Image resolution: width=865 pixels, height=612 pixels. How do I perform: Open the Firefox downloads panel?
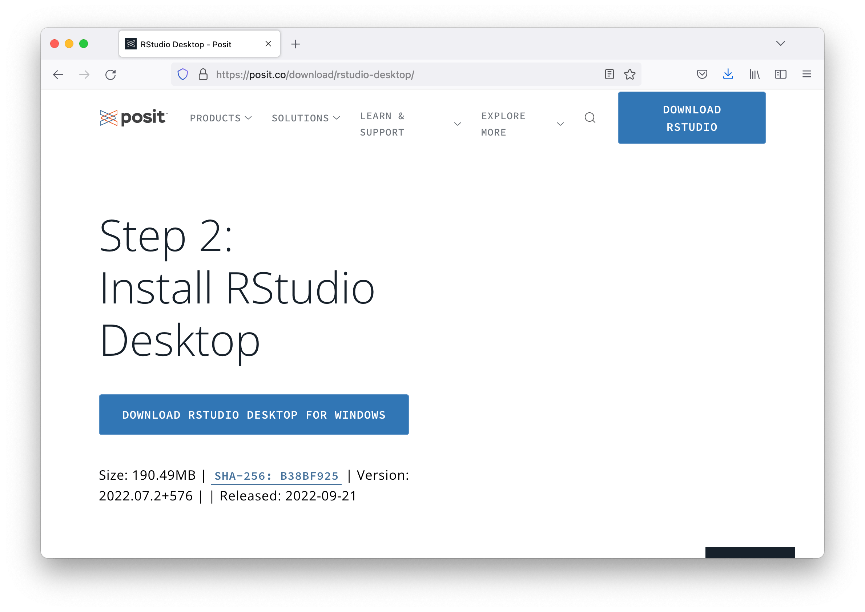(728, 74)
